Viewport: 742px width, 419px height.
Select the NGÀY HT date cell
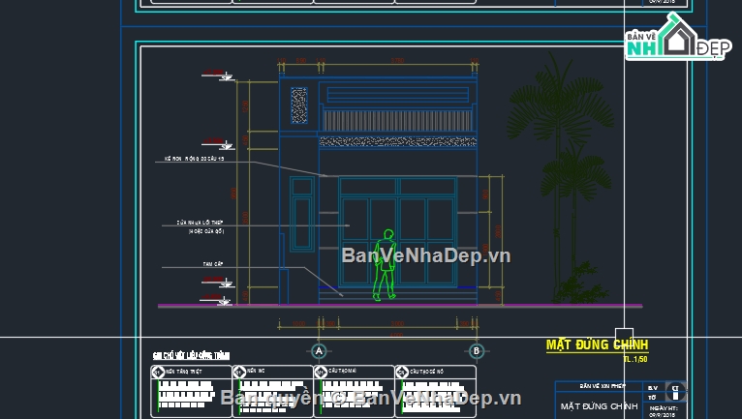pos(663,411)
